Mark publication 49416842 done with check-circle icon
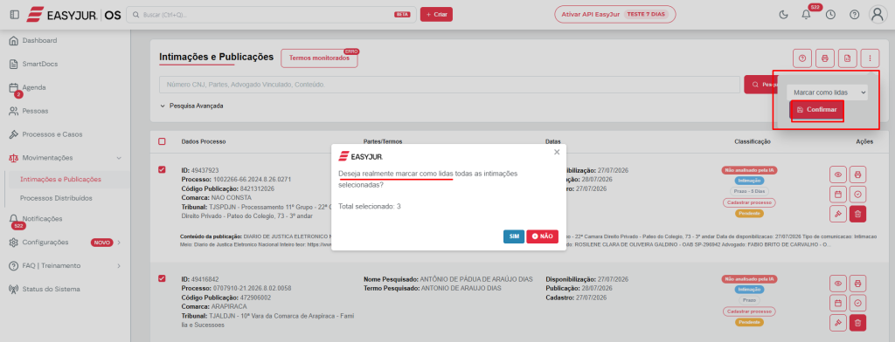 pos(858,304)
